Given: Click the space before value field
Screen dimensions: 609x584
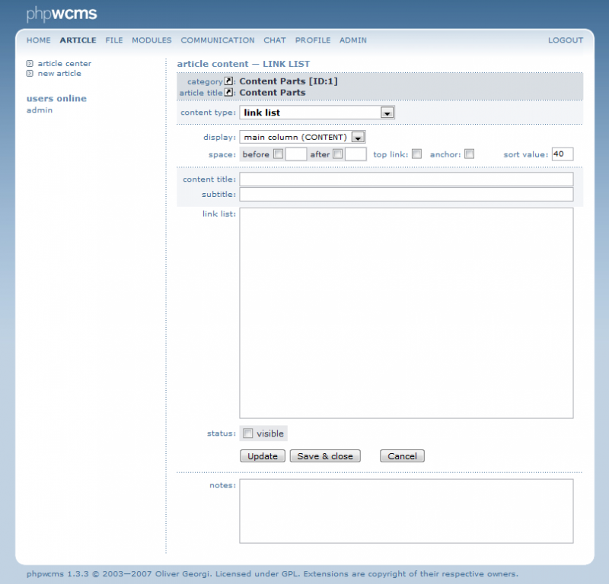Looking at the screenshot, I should 296,154.
